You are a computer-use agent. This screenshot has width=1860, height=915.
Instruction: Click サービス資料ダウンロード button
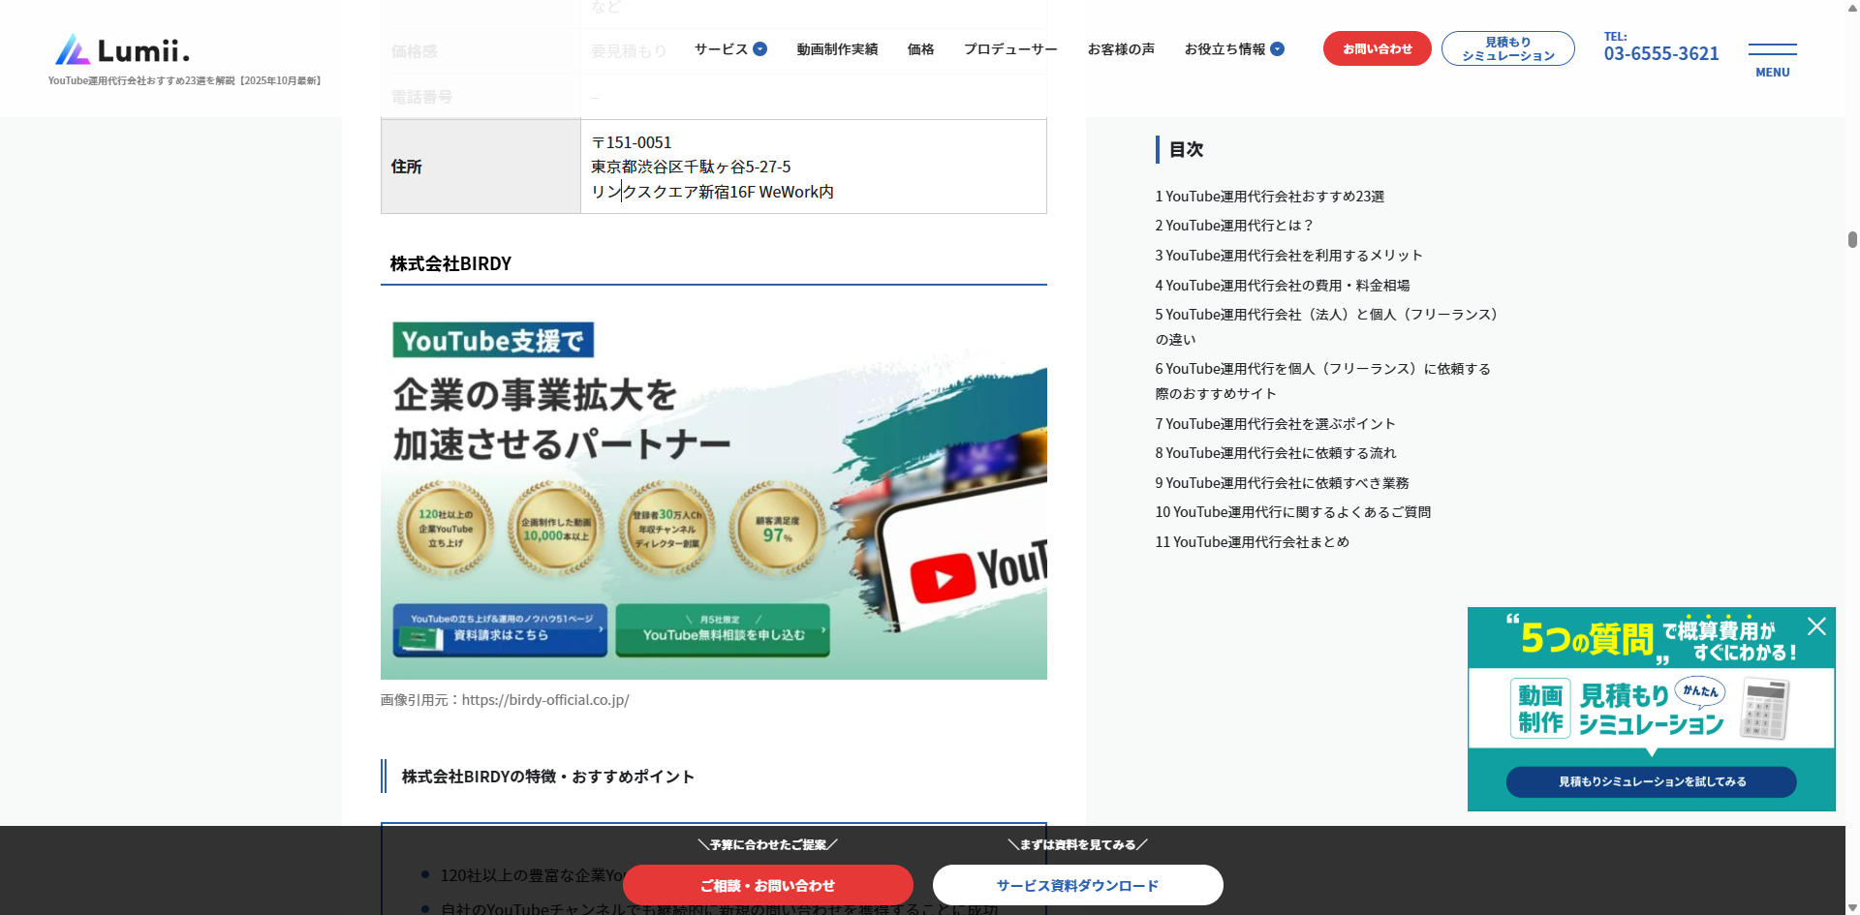[1077, 885]
